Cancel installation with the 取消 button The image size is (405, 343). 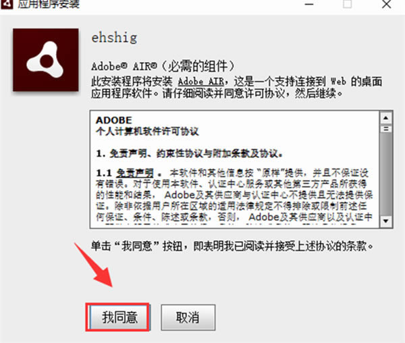(188, 317)
